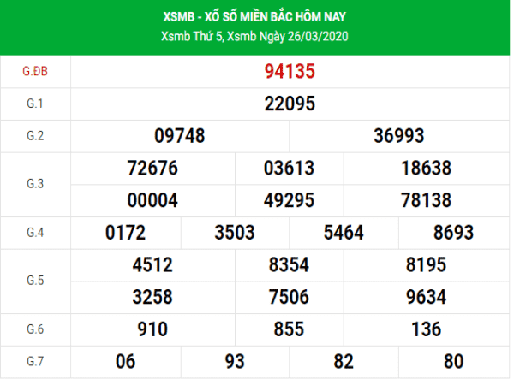Viewport: 514px width, 385px height.
Task: Click the G.ĐB row label
Action: [x=35, y=71]
